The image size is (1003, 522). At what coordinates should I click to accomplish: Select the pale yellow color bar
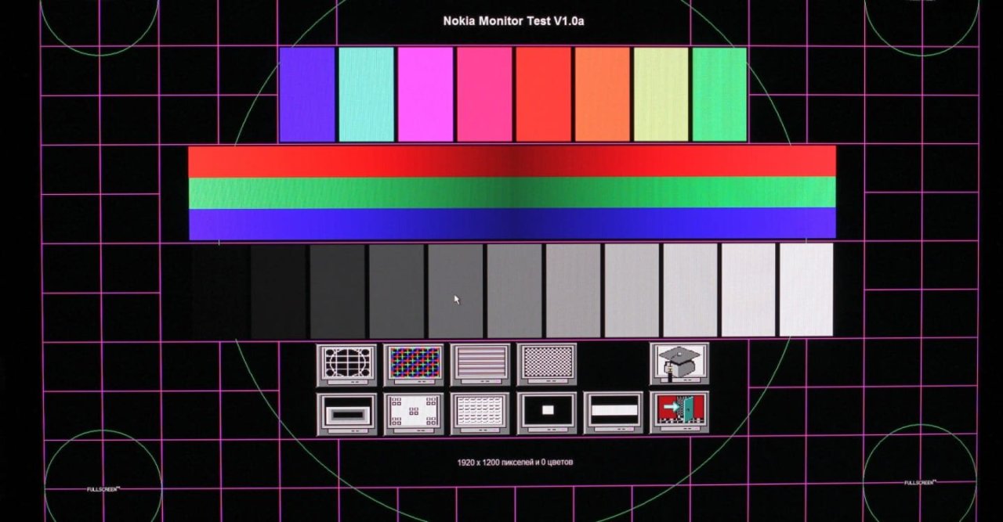661,94
